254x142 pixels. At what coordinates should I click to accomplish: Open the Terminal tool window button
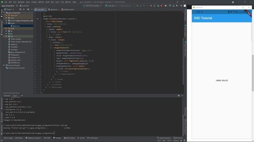pyautogui.click(x=57, y=138)
